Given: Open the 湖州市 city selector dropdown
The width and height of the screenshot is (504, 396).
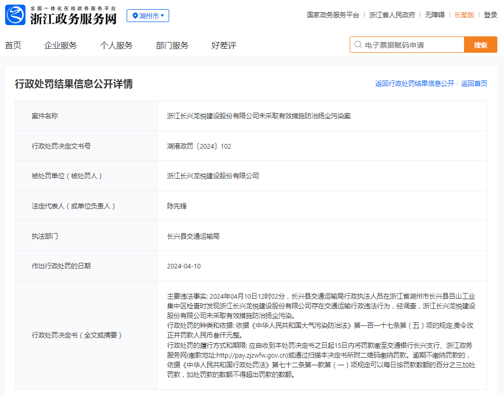Looking at the screenshot, I should coord(148,15).
